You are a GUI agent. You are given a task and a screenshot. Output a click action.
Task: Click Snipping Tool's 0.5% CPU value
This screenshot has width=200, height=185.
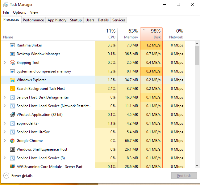click(x=111, y=63)
